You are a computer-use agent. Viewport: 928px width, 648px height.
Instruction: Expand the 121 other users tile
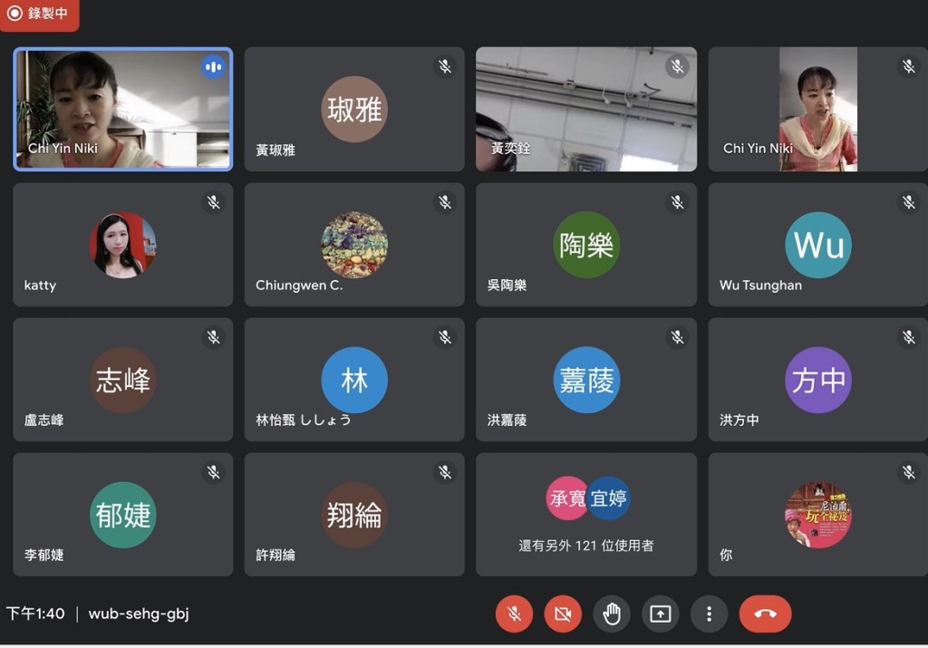pyautogui.click(x=586, y=515)
